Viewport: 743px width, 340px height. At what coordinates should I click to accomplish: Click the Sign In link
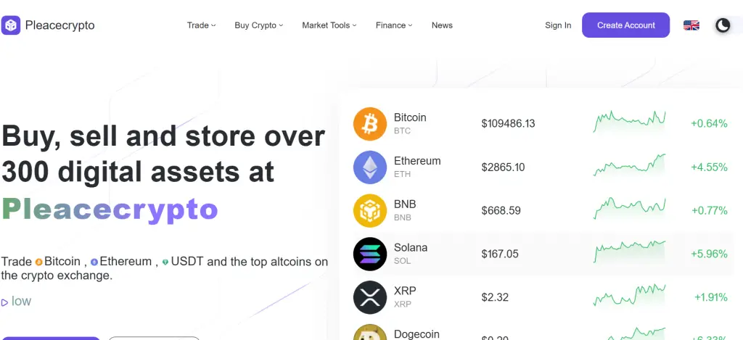(x=558, y=25)
